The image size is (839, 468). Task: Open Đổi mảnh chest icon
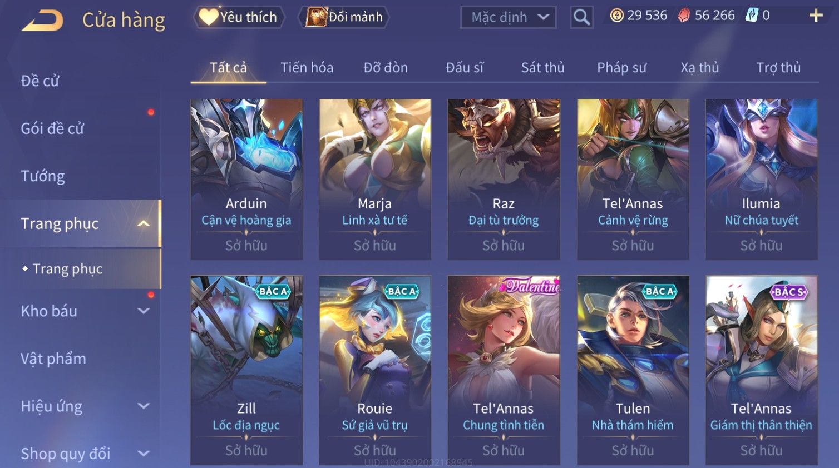(x=344, y=17)
